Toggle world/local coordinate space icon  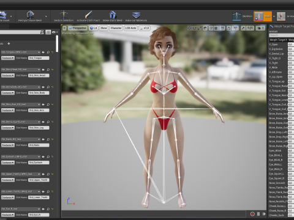tap(205, 28)
